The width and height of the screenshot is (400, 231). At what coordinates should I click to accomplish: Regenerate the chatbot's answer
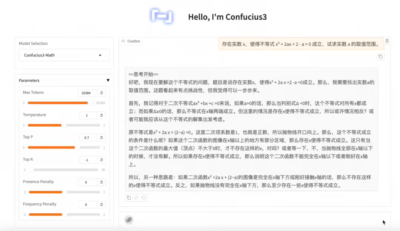(136, 198)
